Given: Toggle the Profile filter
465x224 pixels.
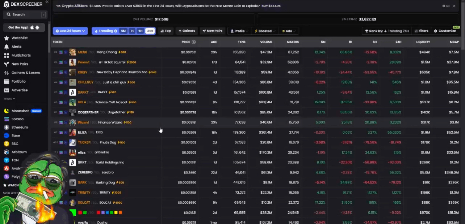Looking at the screenshot, I should pos(238,31).
